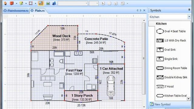Click the insert picture tool
Image resolution: width=194 pixels, height=109 pixels.
pyautogui.click(x=48, y=3)
